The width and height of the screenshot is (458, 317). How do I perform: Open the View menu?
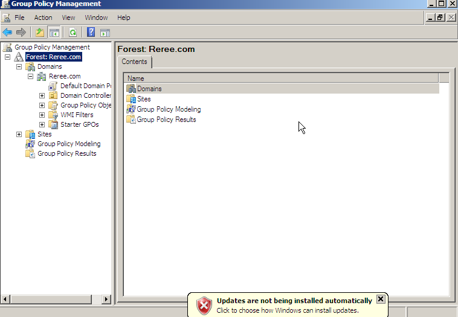68,18
